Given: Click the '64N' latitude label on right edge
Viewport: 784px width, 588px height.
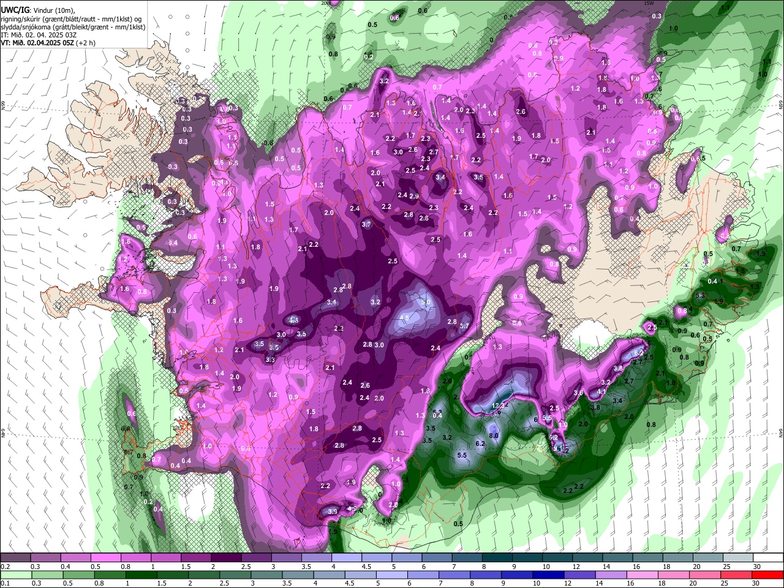Looking at the screenshot, I should (781, 432).
